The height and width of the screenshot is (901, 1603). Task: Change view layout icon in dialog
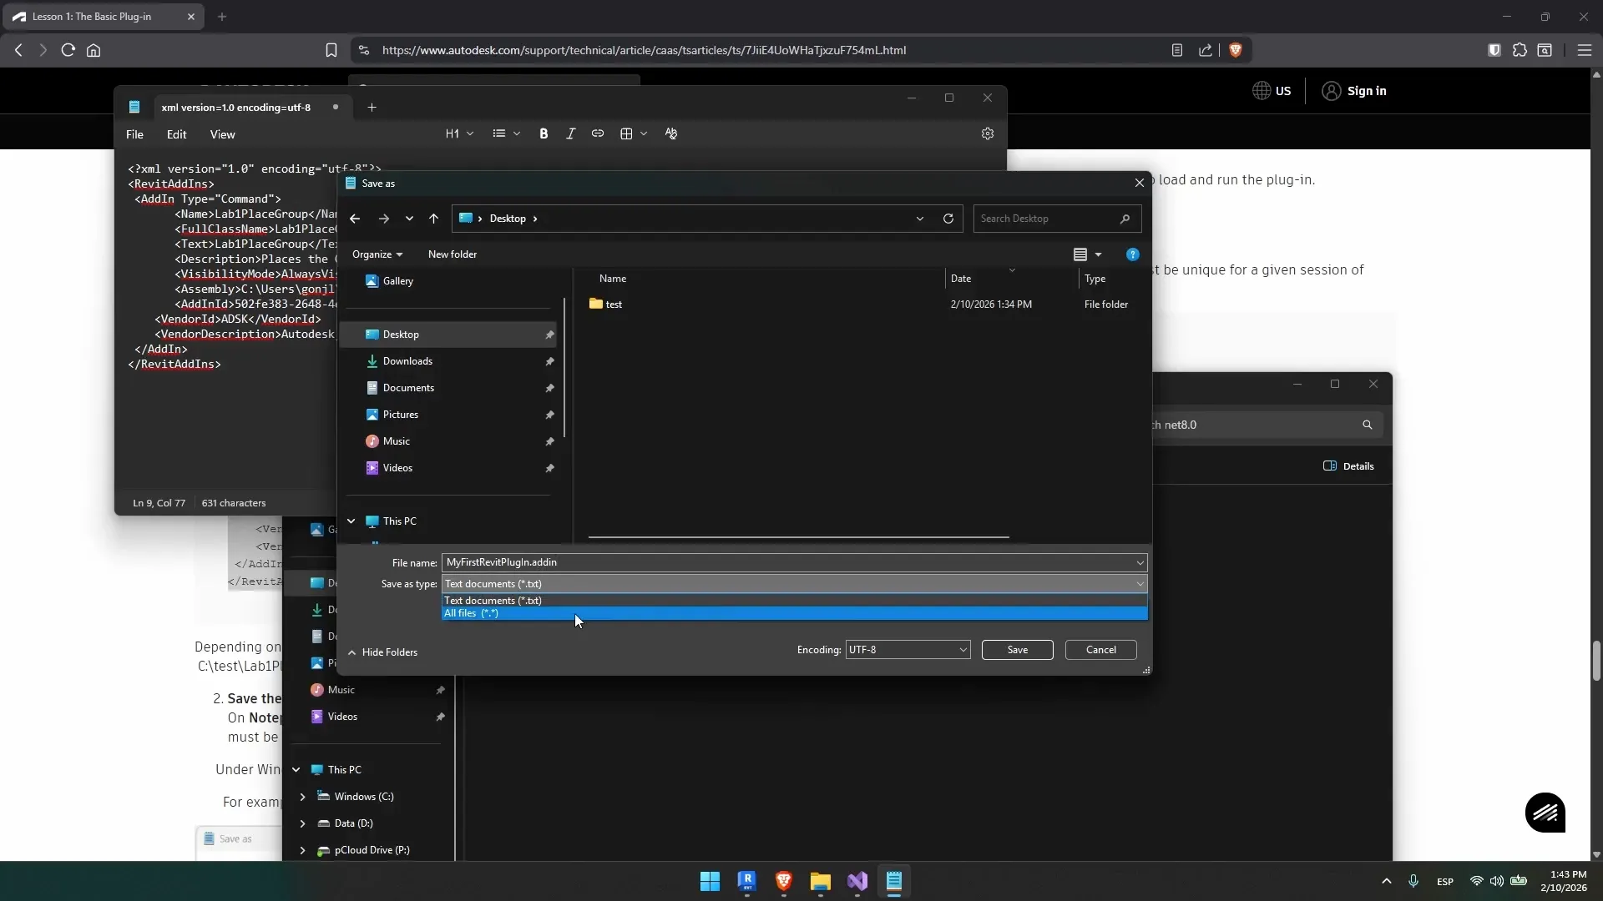pyautogui.click(x=1080, y=254)
